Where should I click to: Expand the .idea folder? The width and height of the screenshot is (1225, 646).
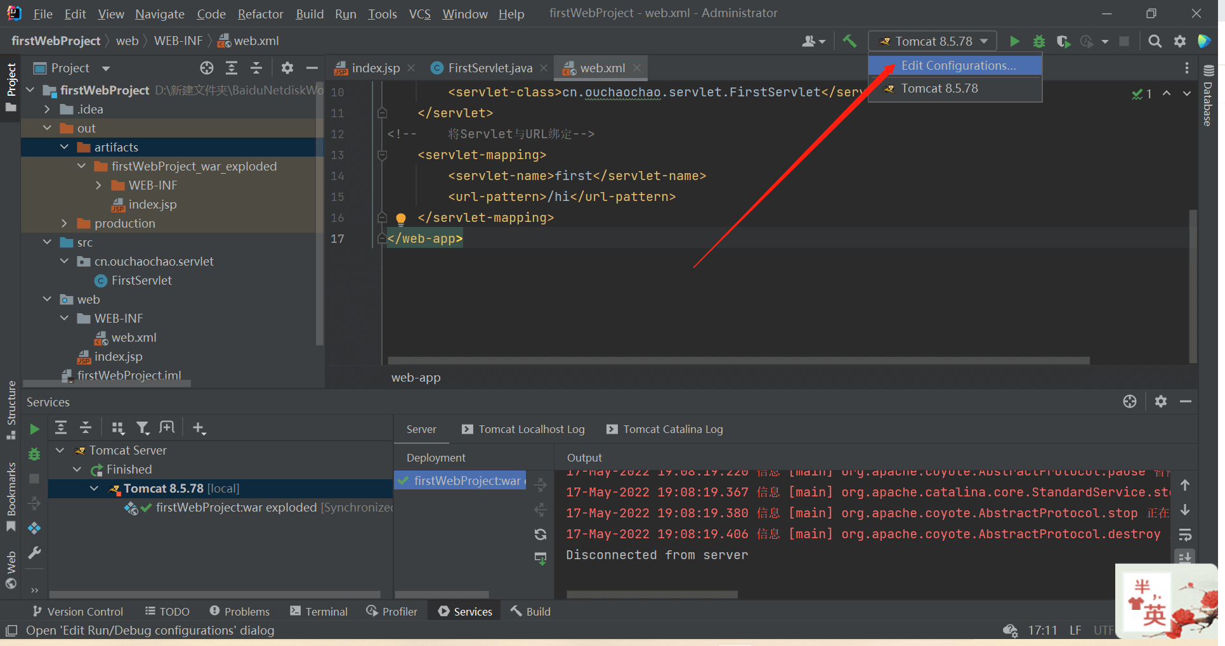(47, 109)
